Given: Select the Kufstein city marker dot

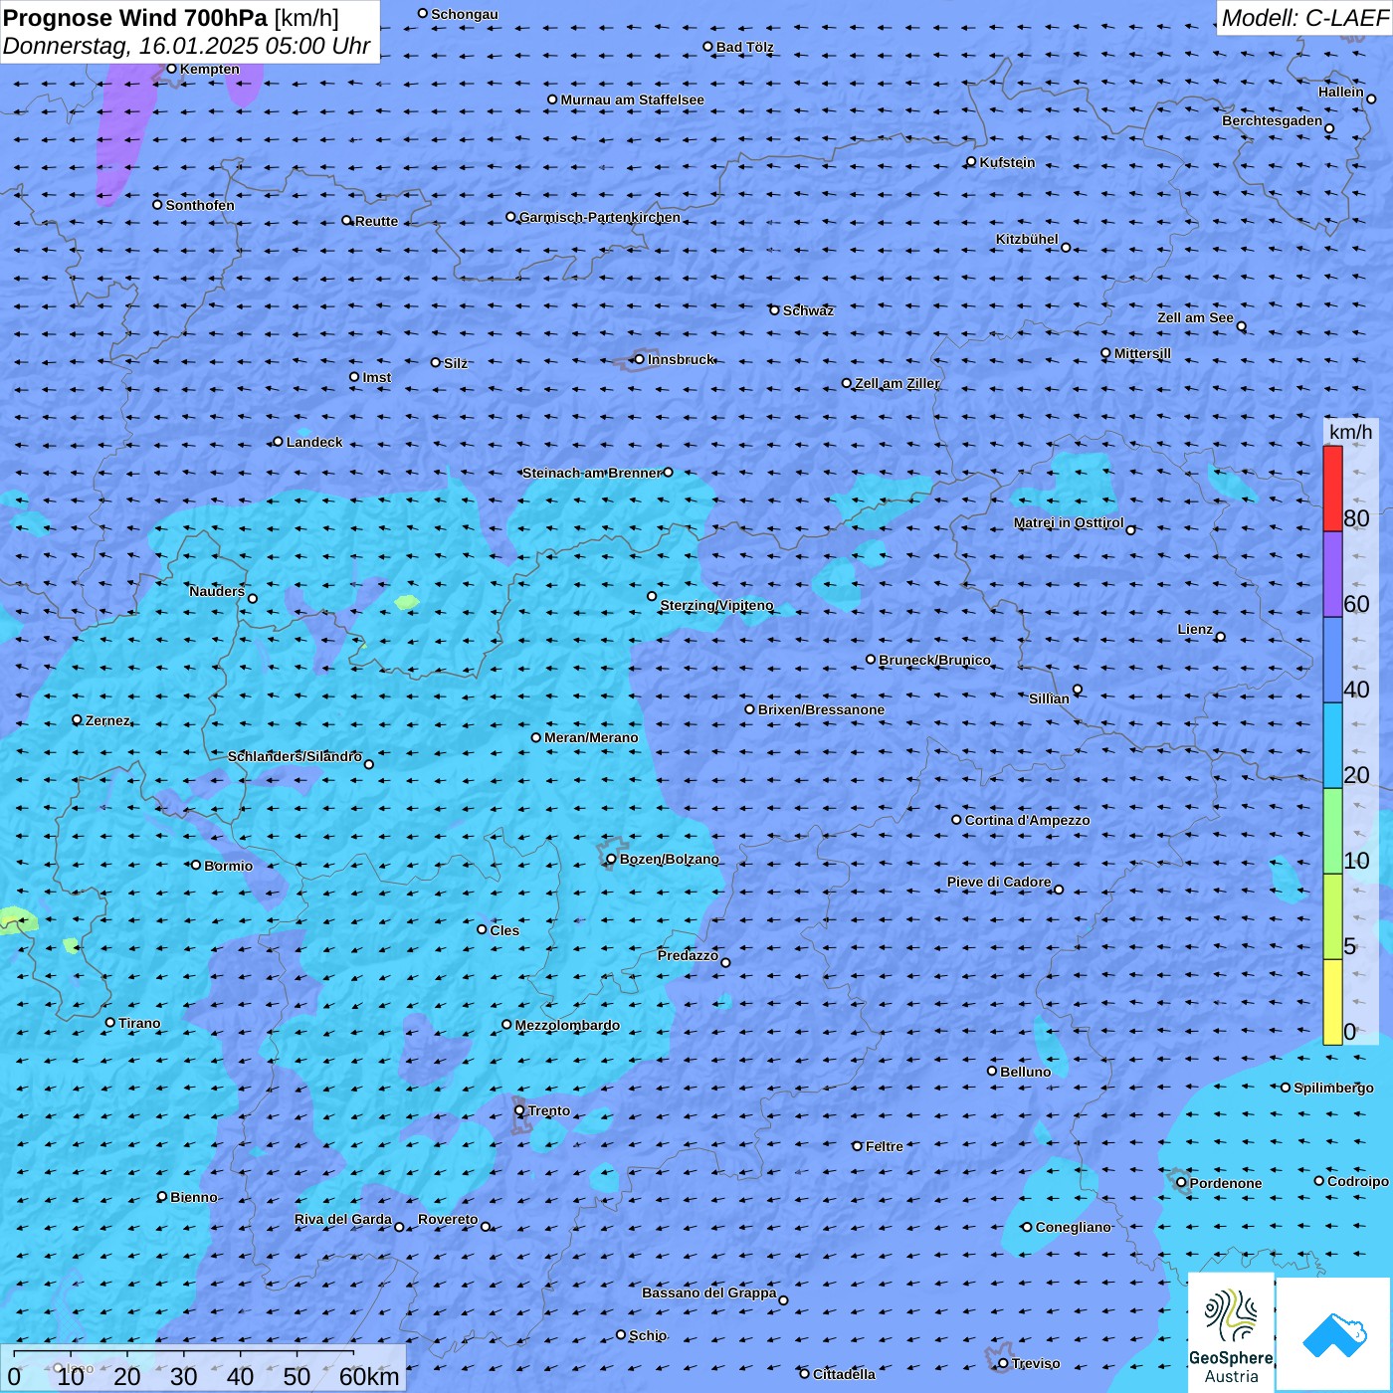Looking at the screenshot, I should [x=971, y=162].
